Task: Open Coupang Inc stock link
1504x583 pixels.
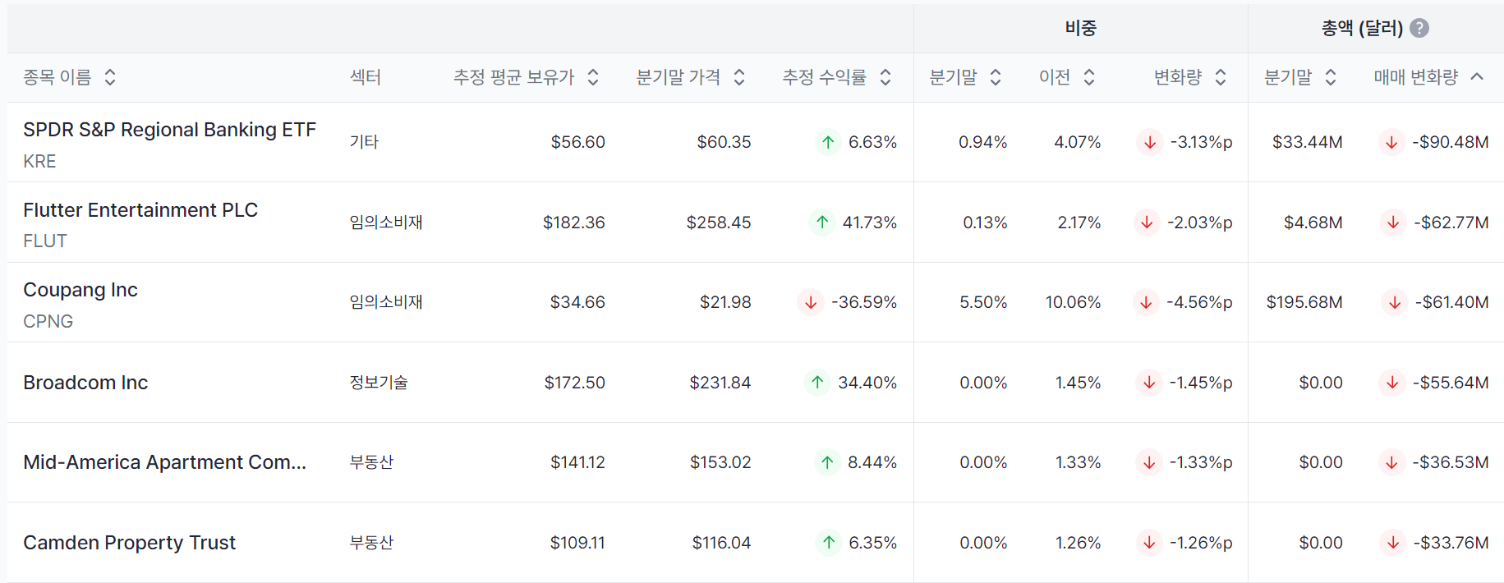Action: coord(80,290)
